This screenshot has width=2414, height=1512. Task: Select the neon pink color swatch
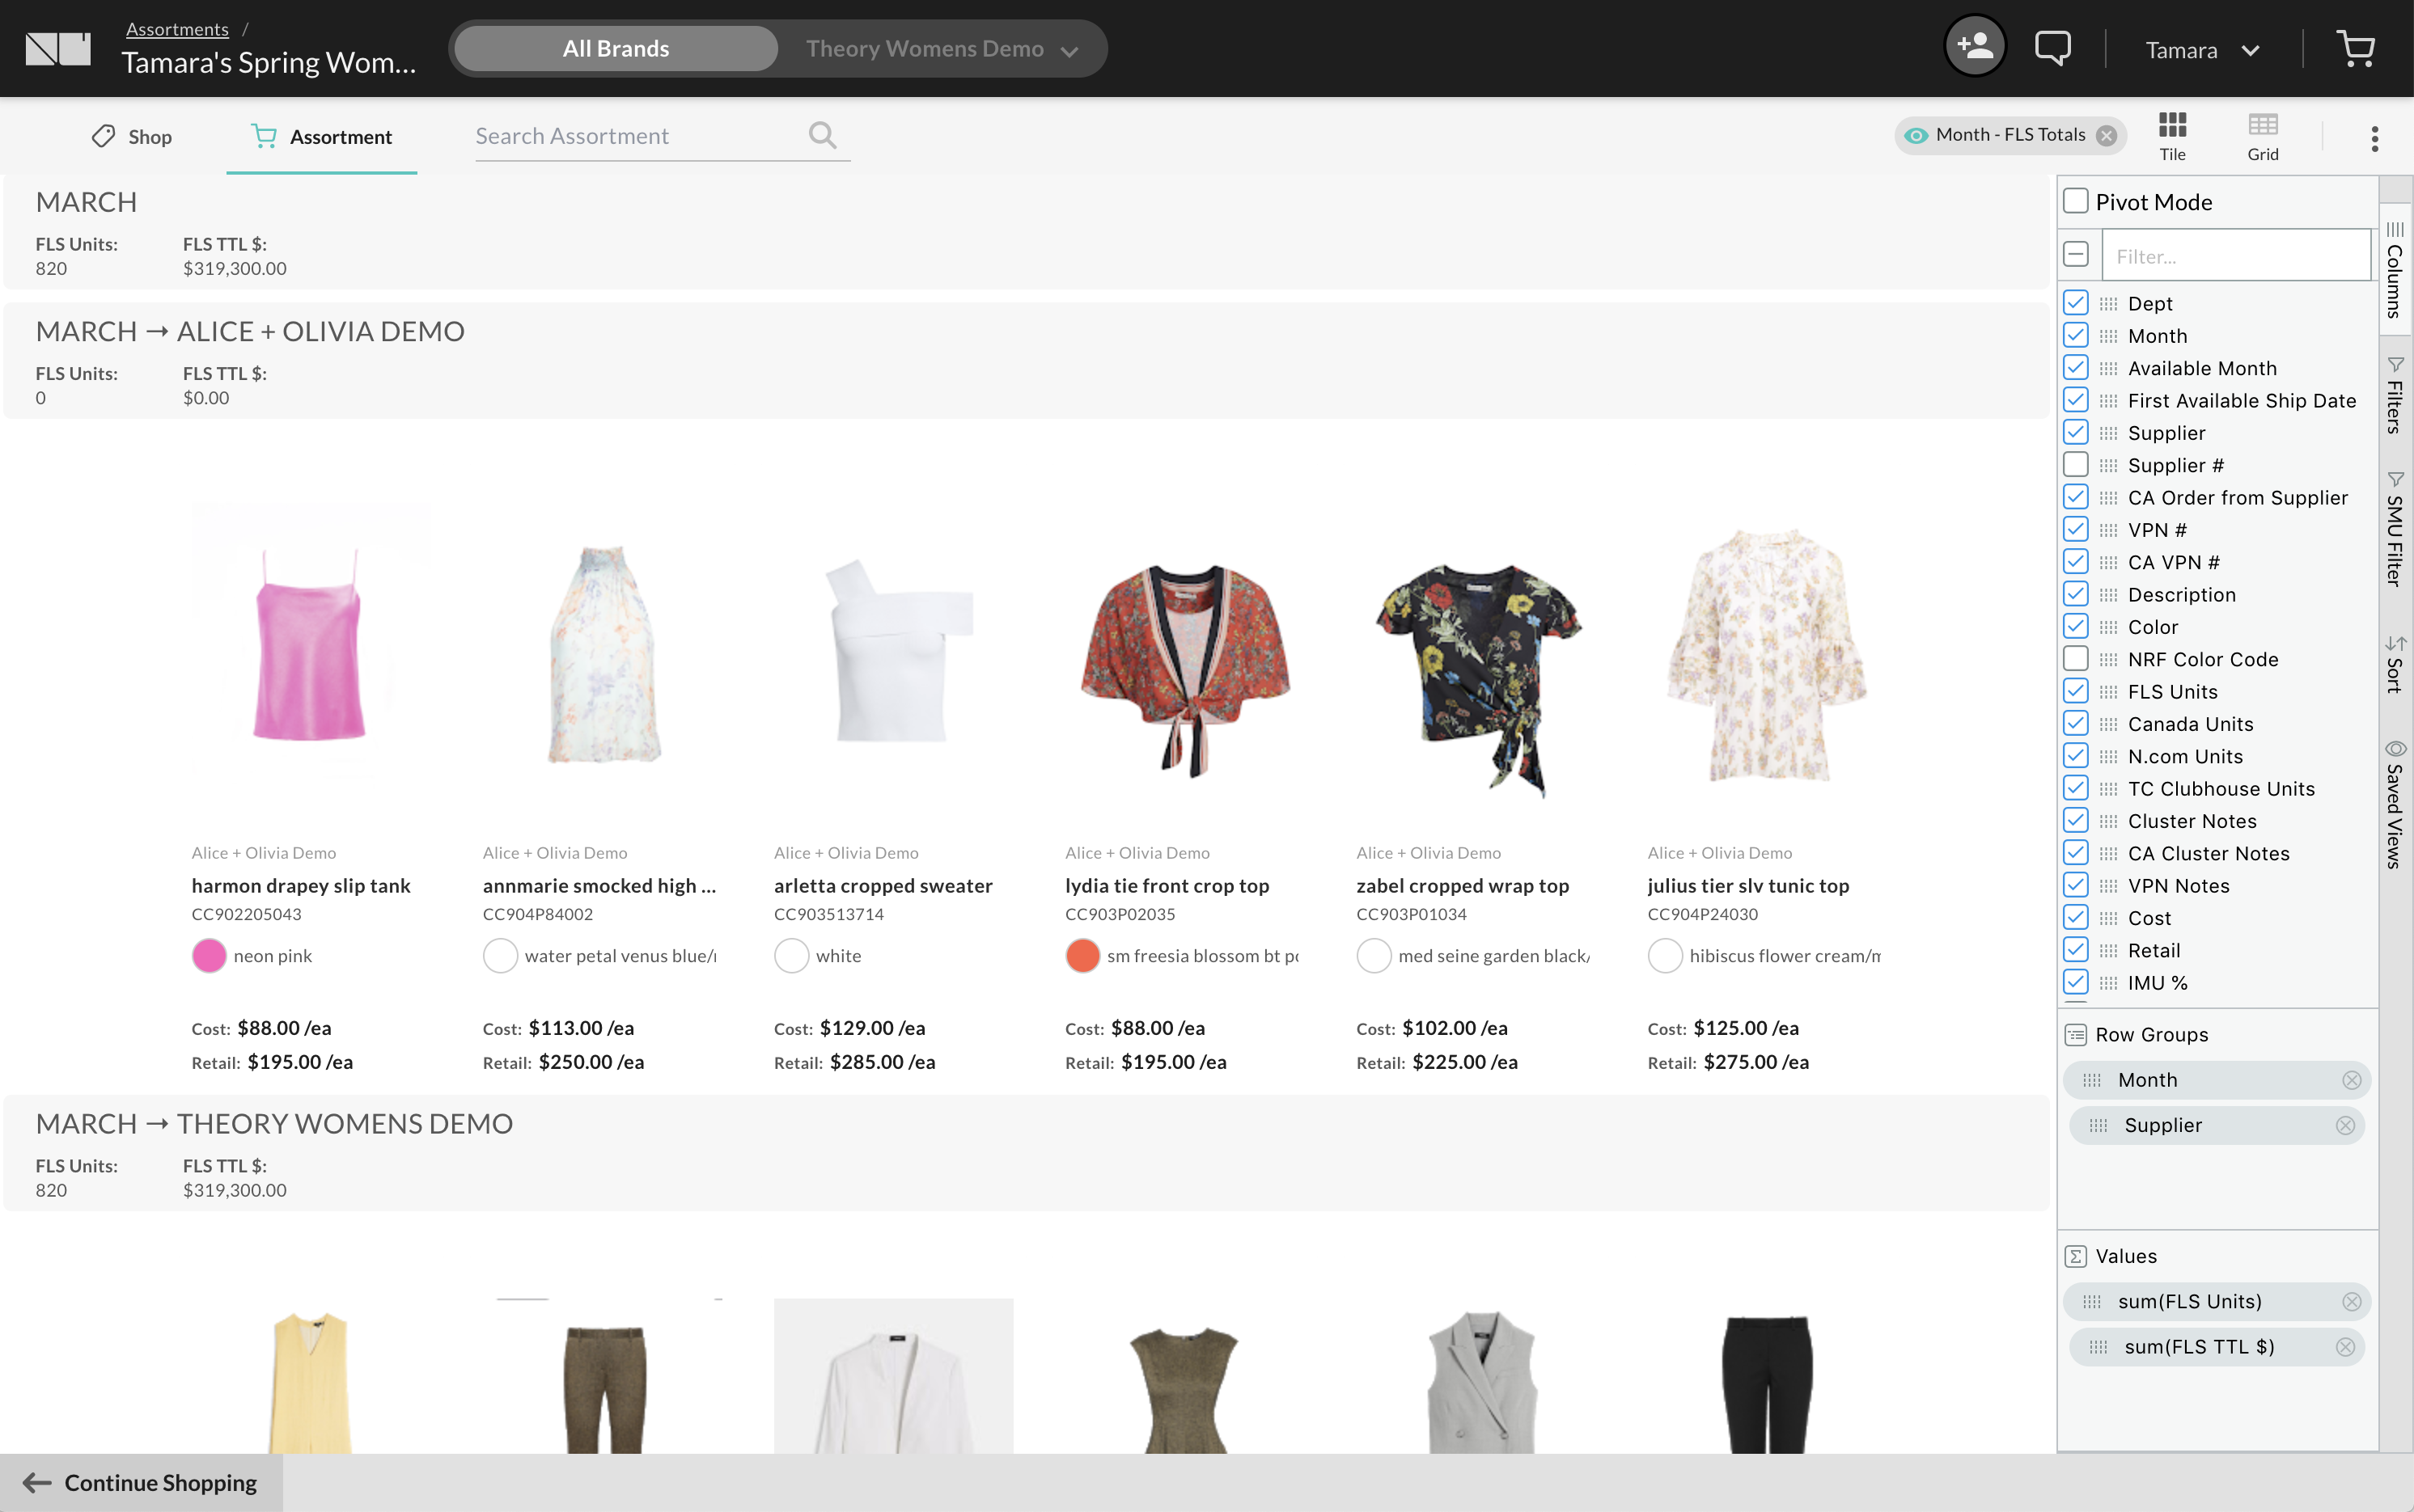[x=208, y=956]
